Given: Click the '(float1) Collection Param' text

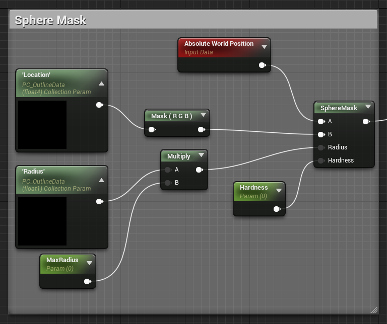Looking at the screenshot, I should (56, 189).
